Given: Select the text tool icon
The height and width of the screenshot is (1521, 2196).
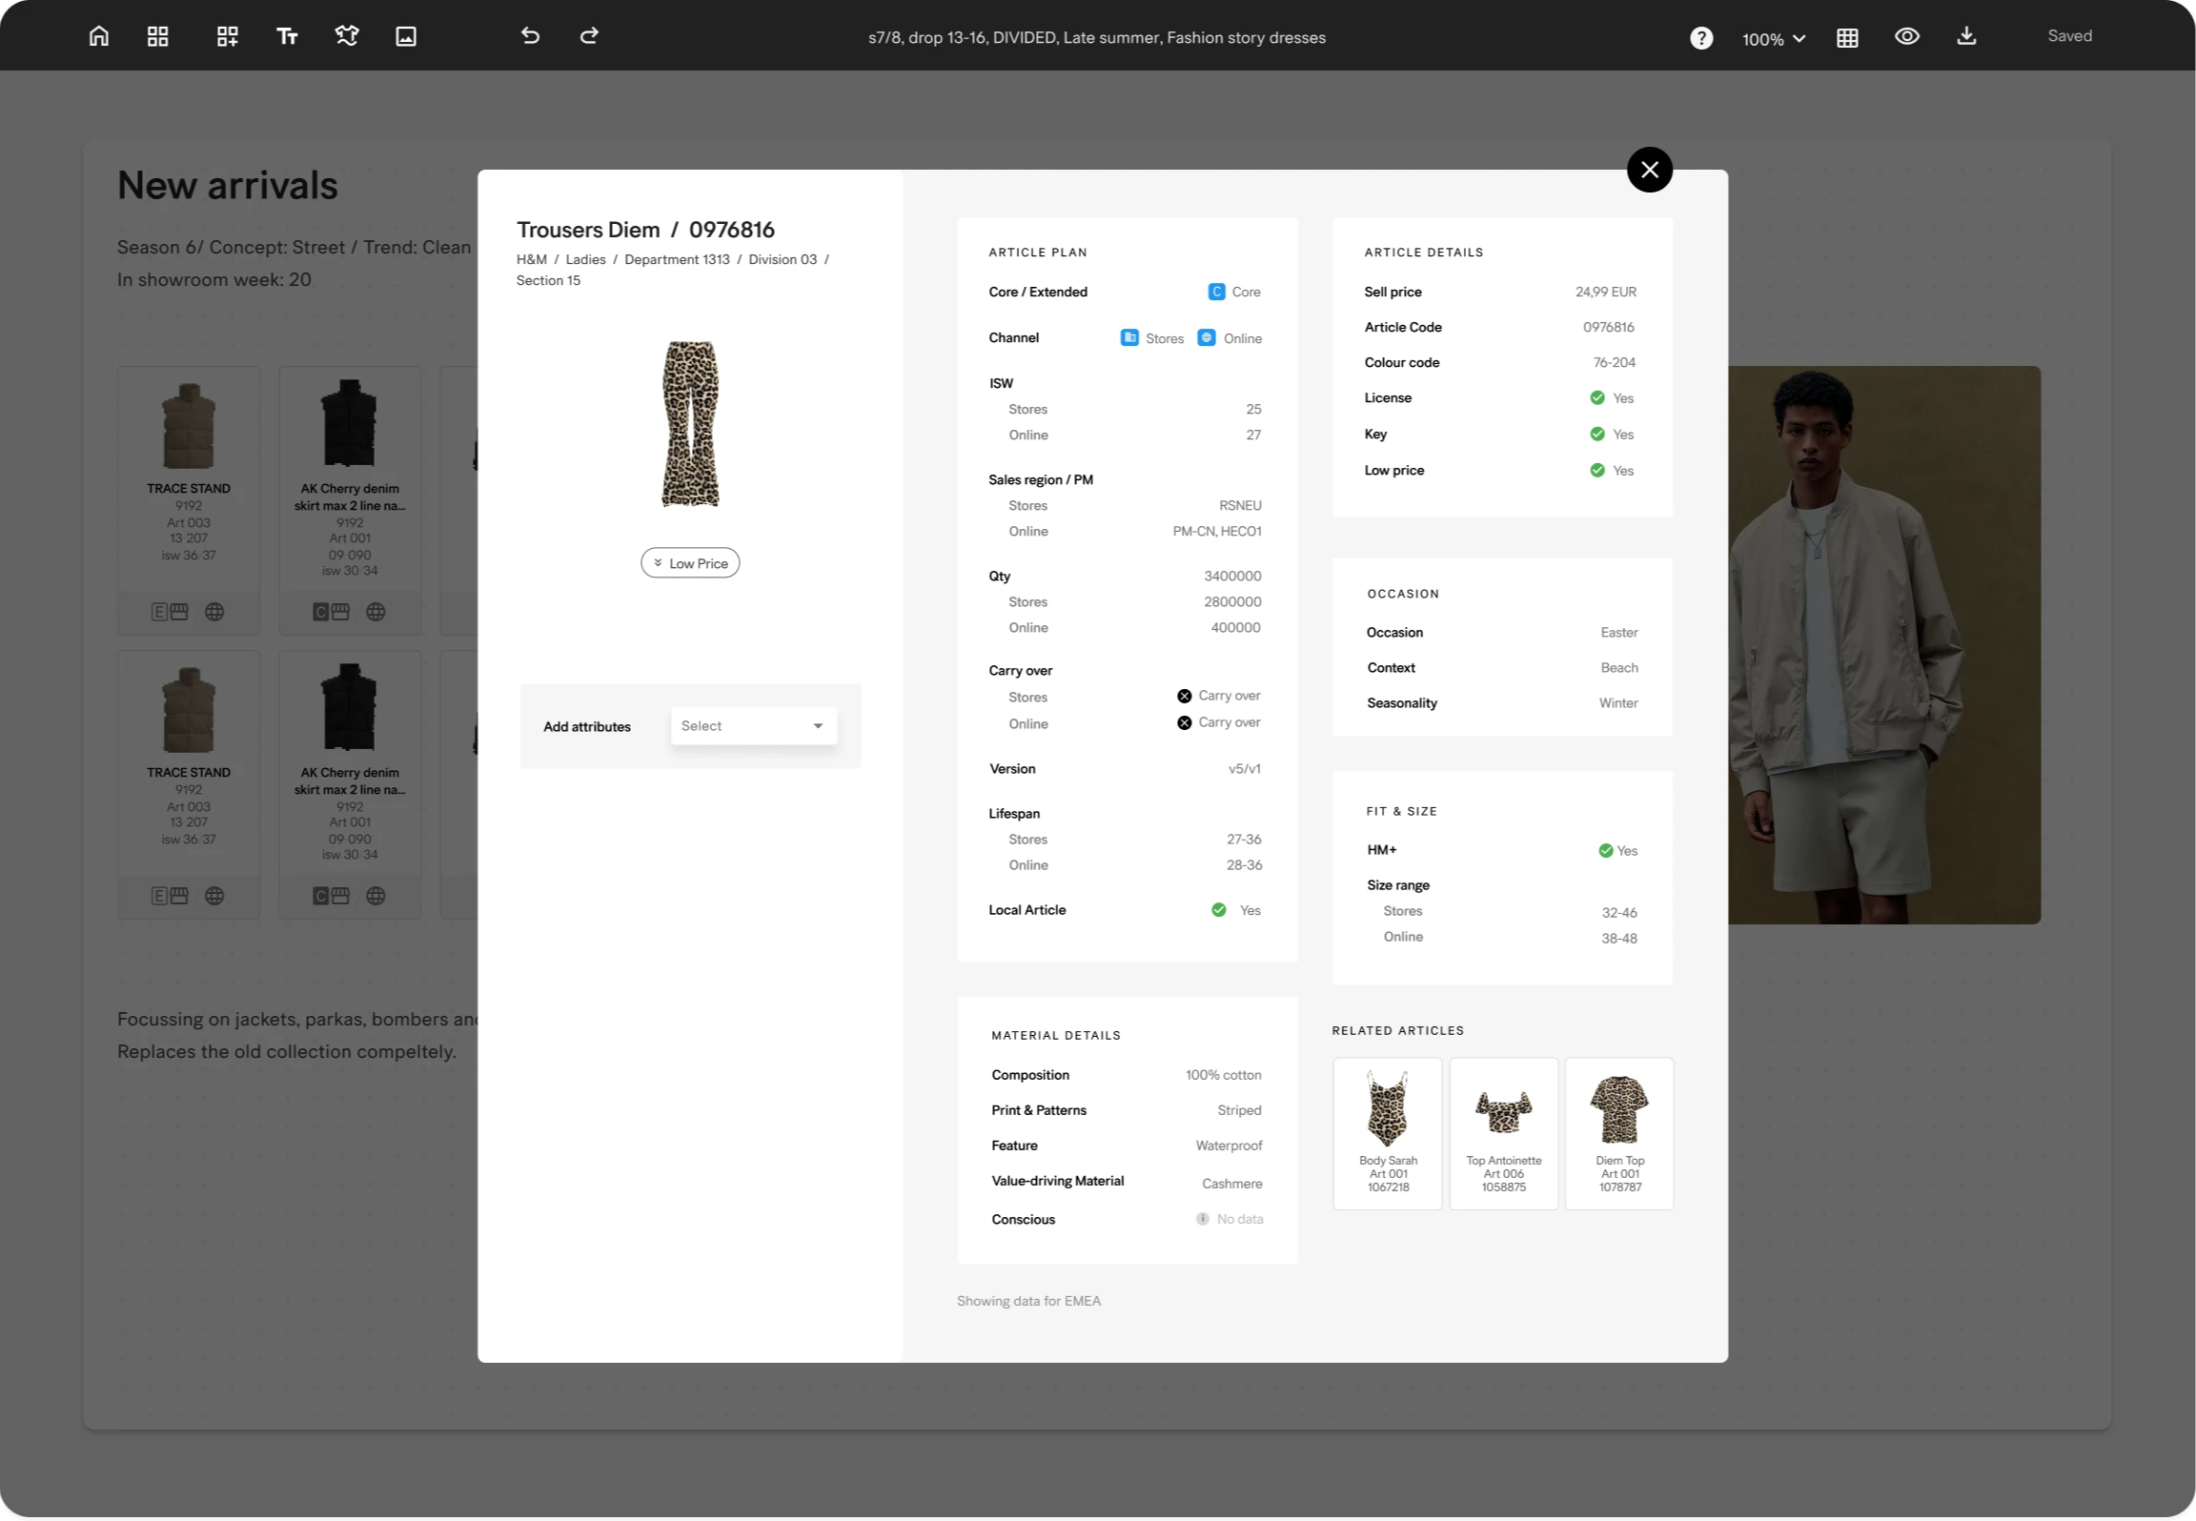Looking at the screenshot, I should point(287,36).
